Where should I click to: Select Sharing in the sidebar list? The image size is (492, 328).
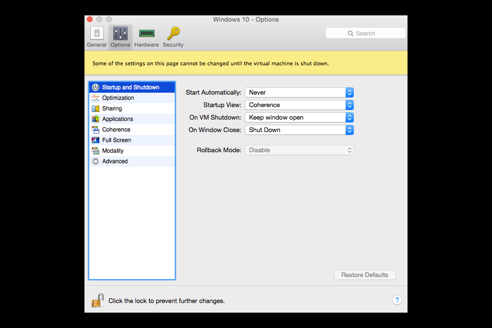coord(132,109)
